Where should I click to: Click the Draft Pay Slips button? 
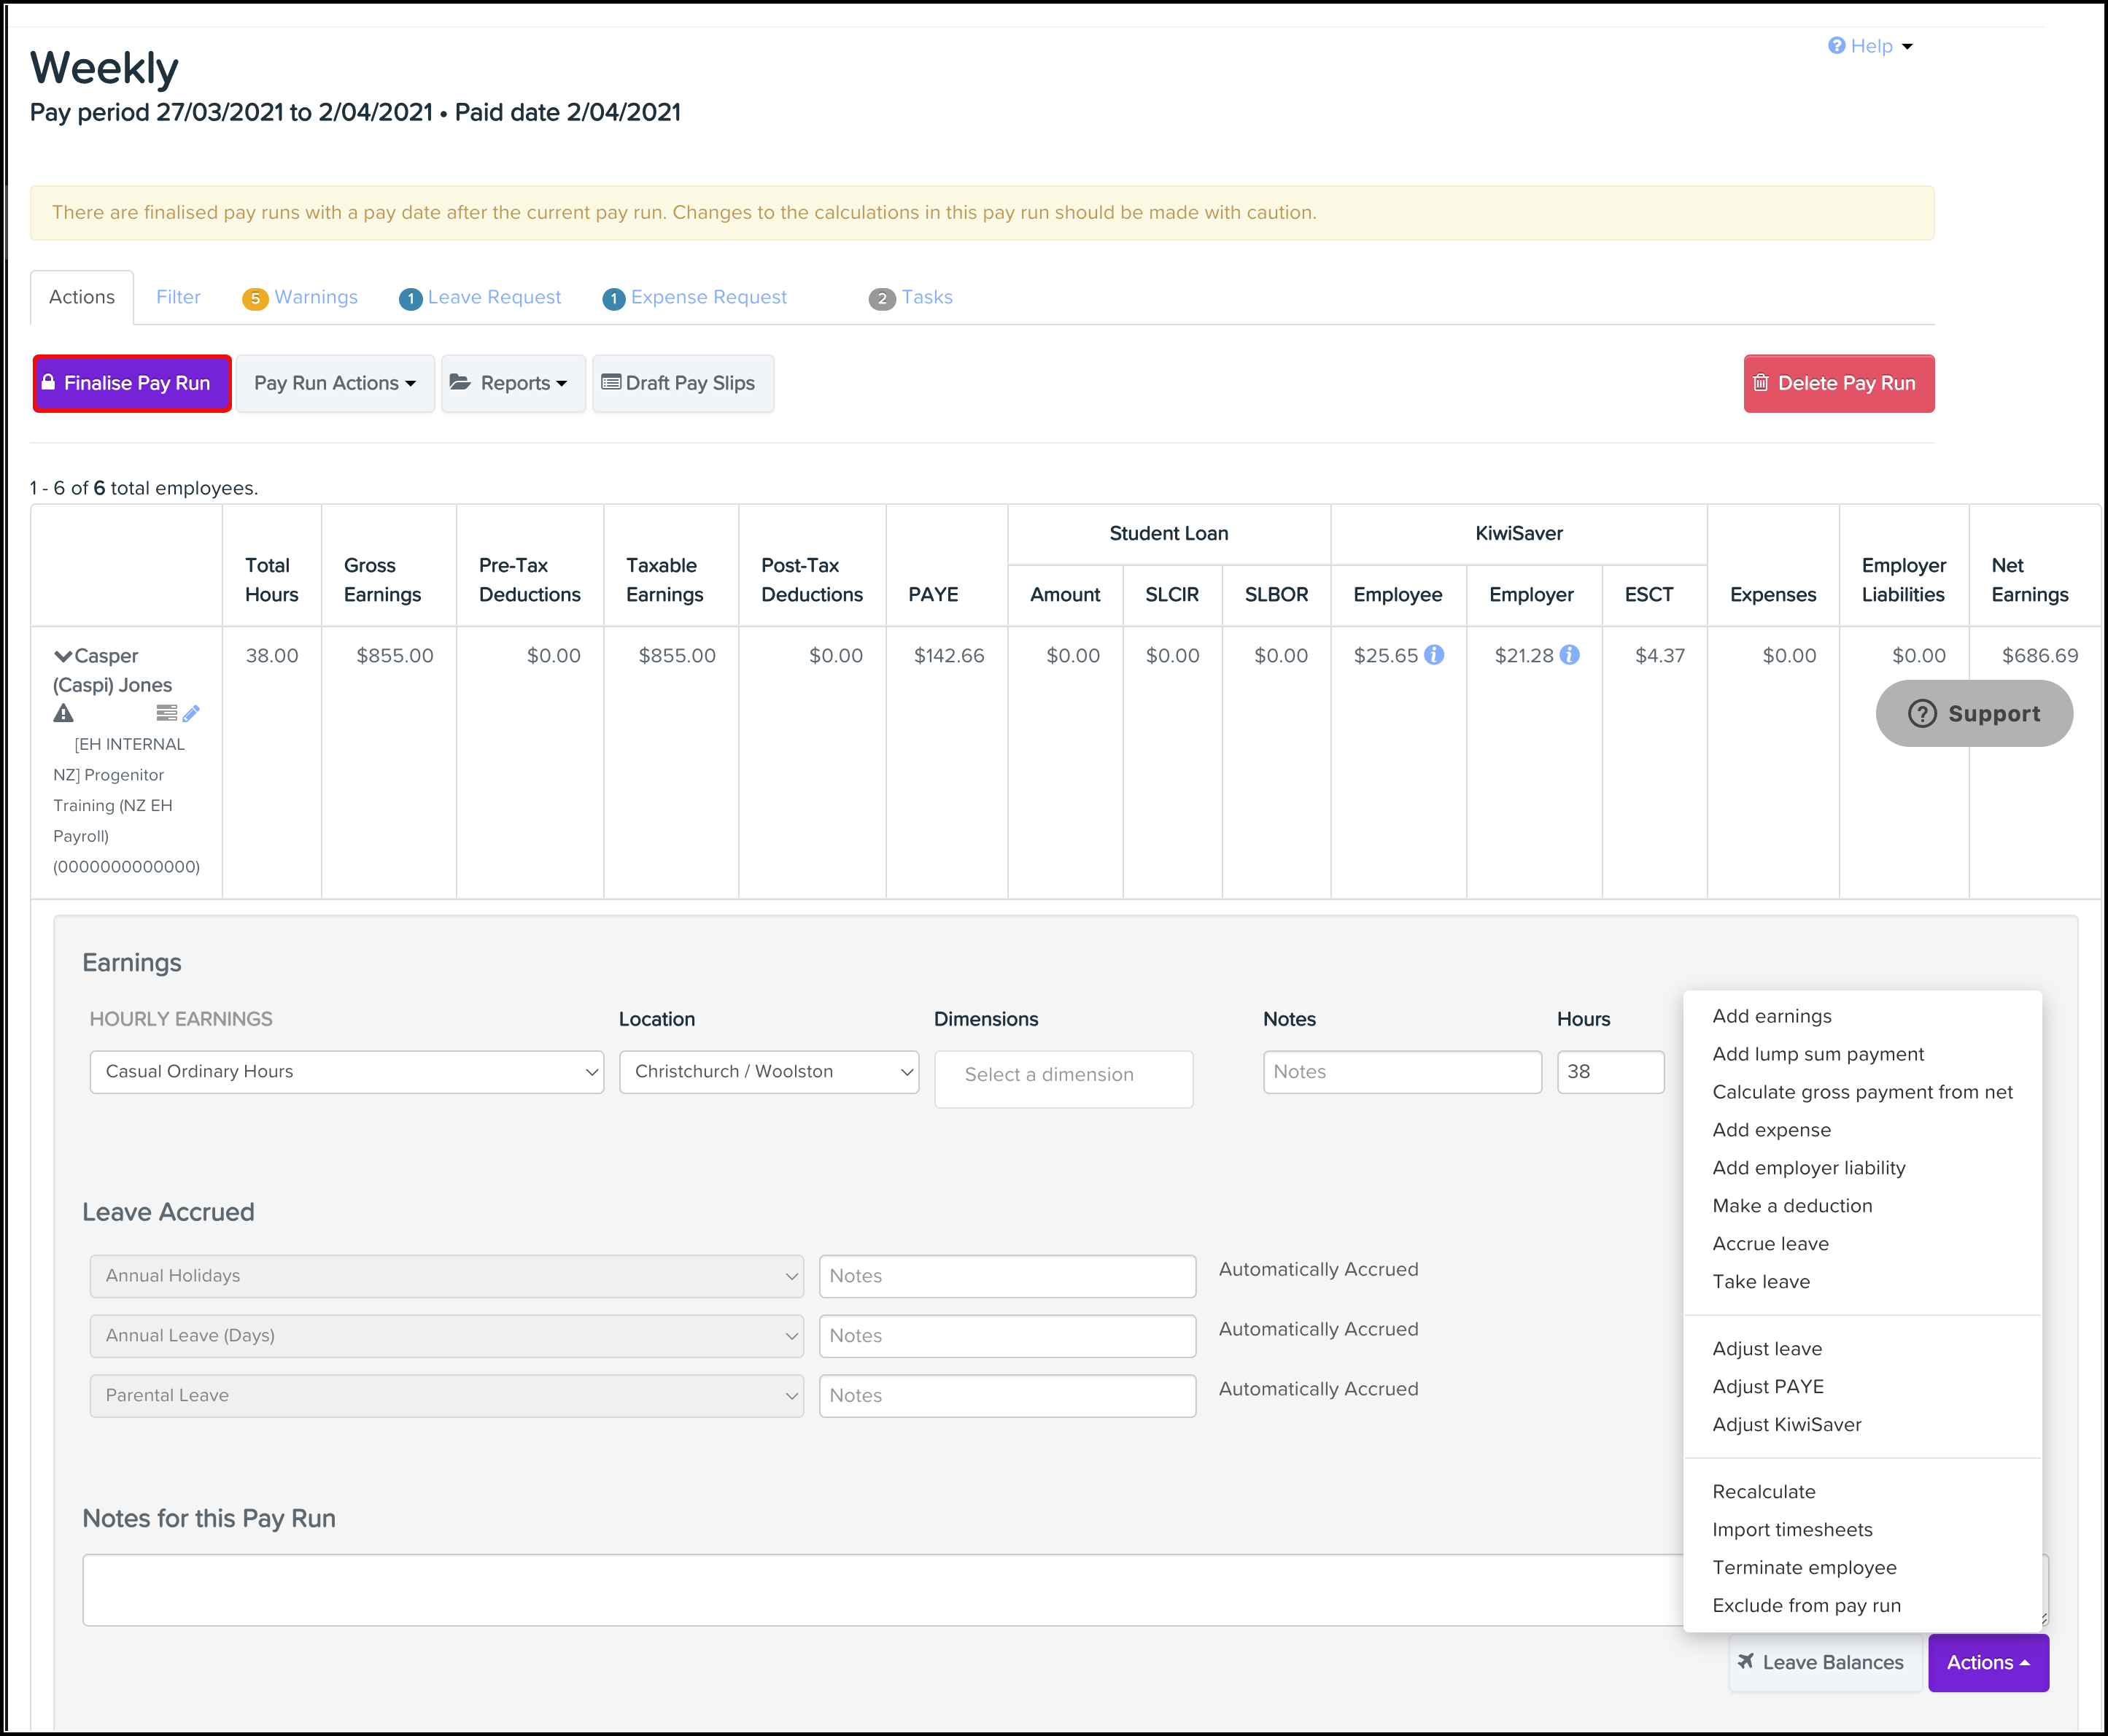[x=682, y=384]
